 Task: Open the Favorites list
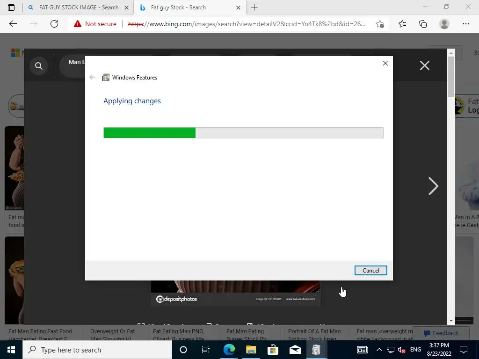pos(402,24)
